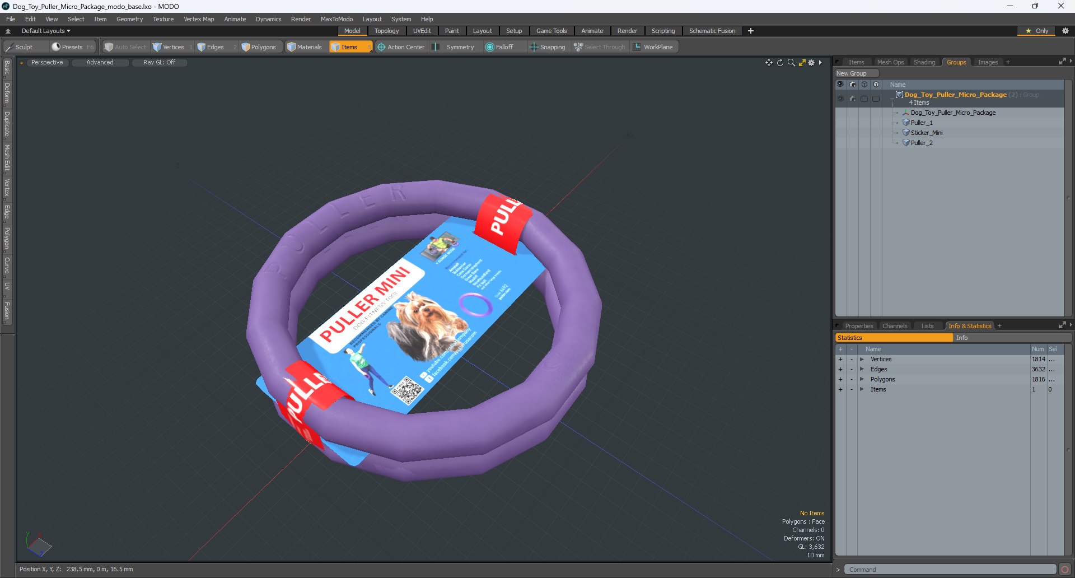The width and height of the screenshot is (1075, 578).
Task: Open the Action Center options
Action: [x=401, y=47]
